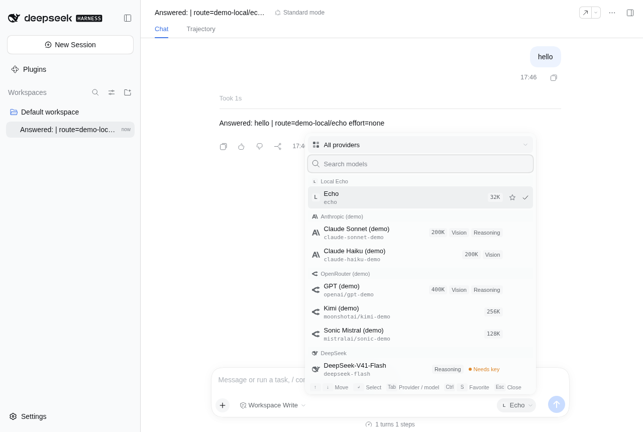
Task: Expand the share button dropdown arrow
Action: pyautogui.click(x=596, y=13)
